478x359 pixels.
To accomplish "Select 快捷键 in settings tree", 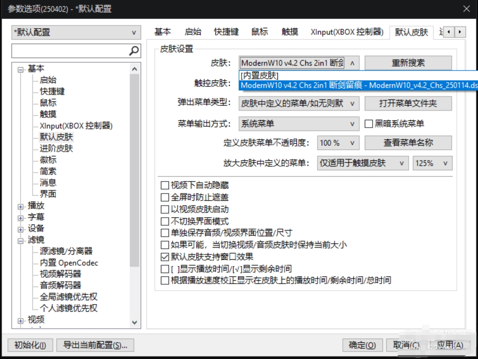I will point(52,91).
